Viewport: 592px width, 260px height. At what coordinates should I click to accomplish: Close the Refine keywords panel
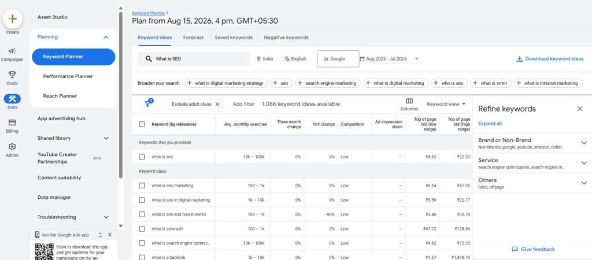579,109
